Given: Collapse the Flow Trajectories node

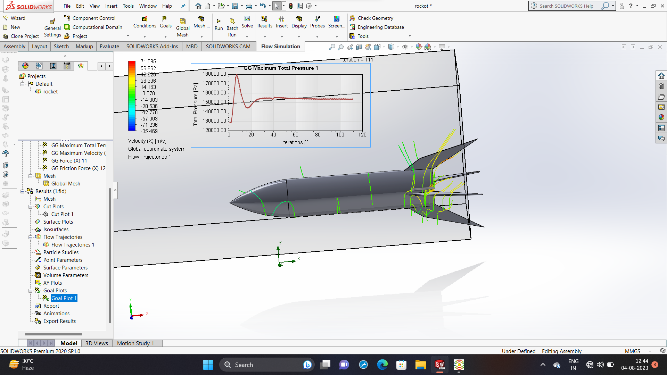Looking at the screenshot, I should pyautogui.click(x=31, y=237).
